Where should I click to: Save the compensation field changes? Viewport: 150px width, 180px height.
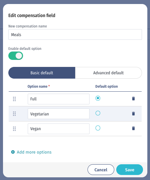pos(130,170)
